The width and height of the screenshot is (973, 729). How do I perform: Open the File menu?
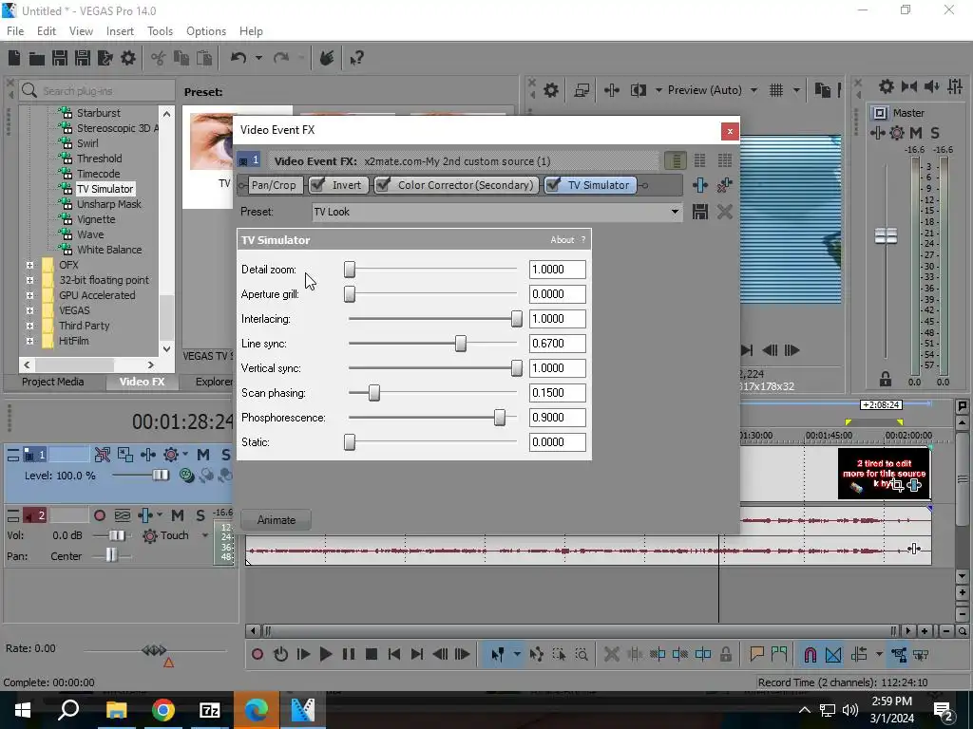tap(15, 31)
